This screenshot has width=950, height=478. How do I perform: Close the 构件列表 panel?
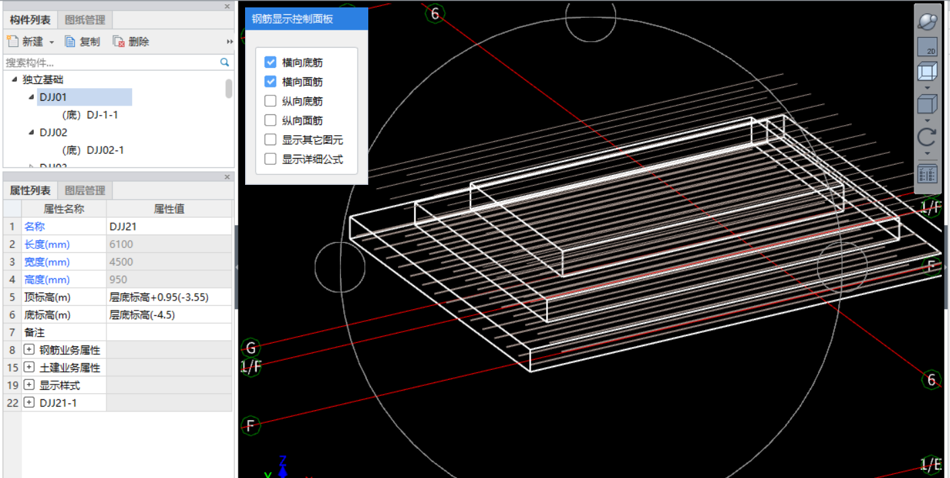point(227,6)
